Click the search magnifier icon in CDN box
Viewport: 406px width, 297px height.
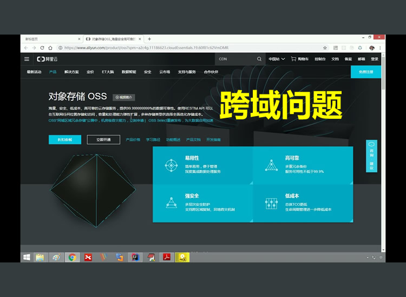259,59
